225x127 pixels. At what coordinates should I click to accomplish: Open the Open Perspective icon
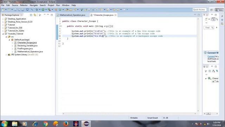coord(212,10)
